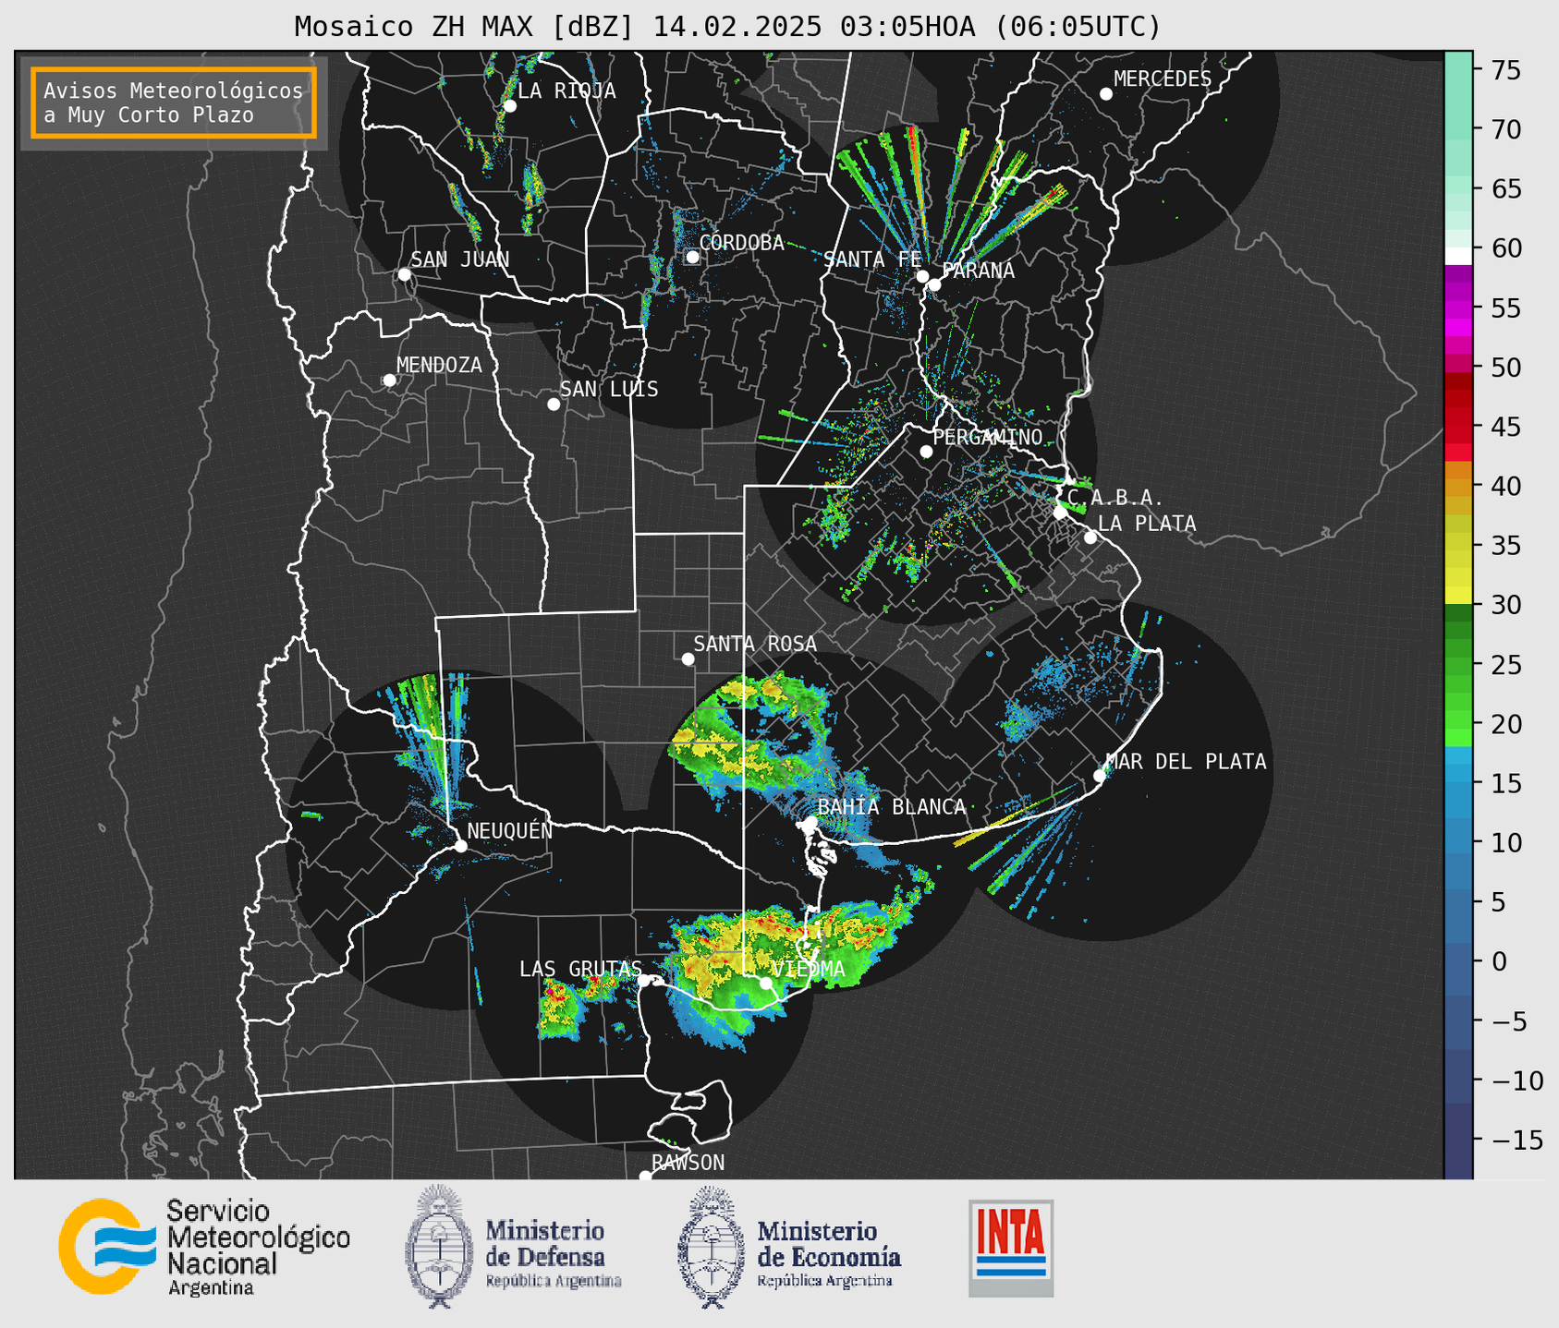Click the PERGAMINO city marker dot

click(926, 452)
